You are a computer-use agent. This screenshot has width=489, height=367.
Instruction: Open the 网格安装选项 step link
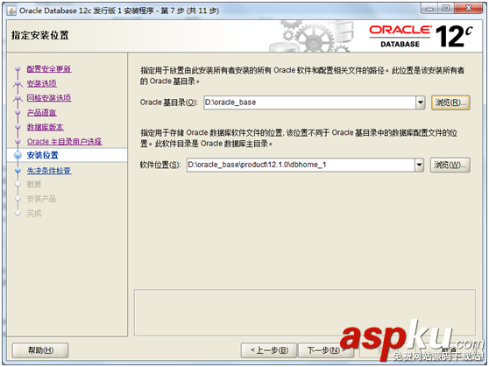click(49, 98)
